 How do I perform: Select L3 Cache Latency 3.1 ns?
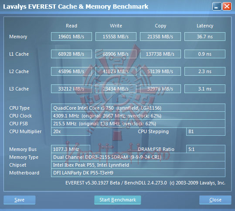[x=205, y=89]
